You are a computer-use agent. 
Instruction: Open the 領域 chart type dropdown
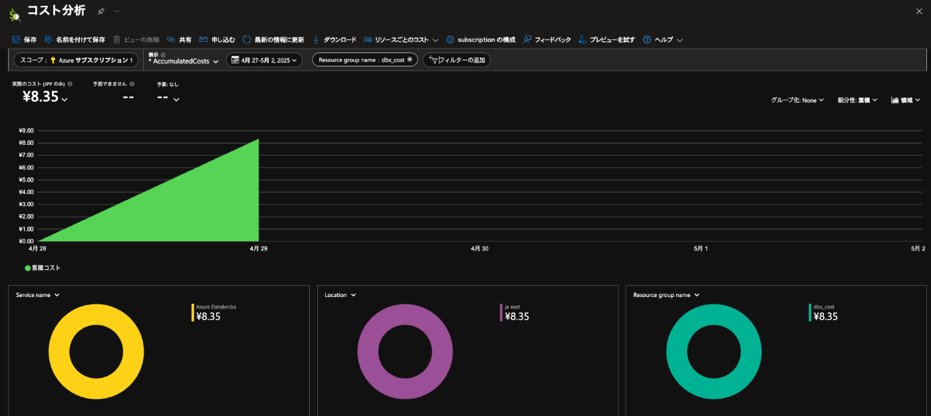pyautogui.click(x=905, y=100)
